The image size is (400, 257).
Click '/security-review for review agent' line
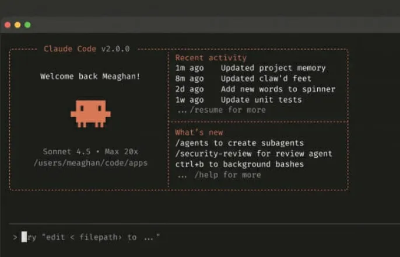coord(254,154)
